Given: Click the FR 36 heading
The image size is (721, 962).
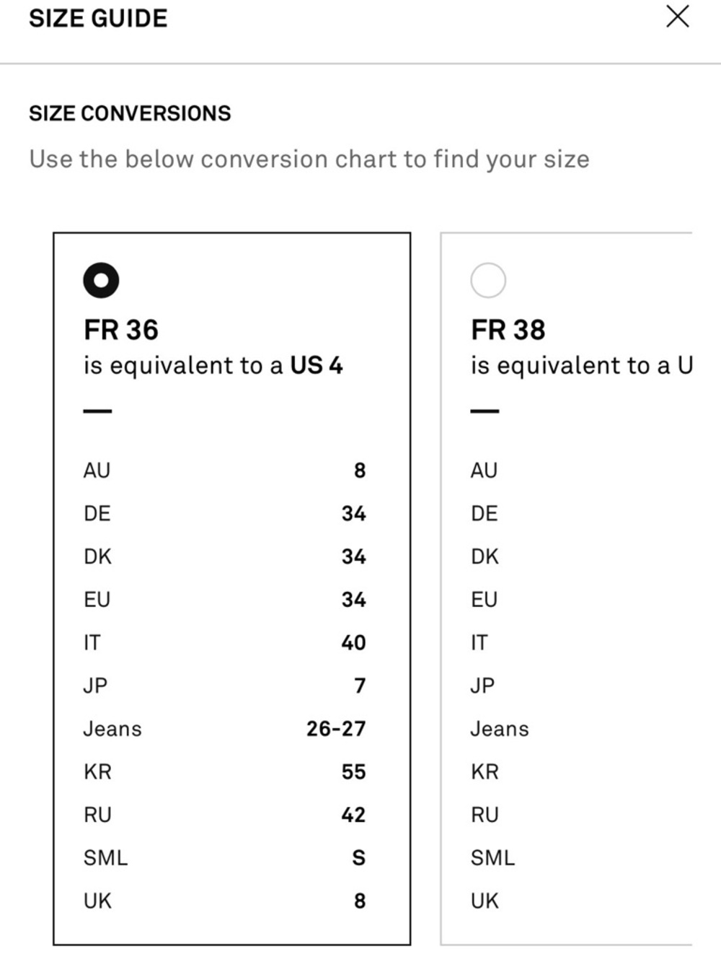Looking at the screenshot, I should (x=121, y=330).
